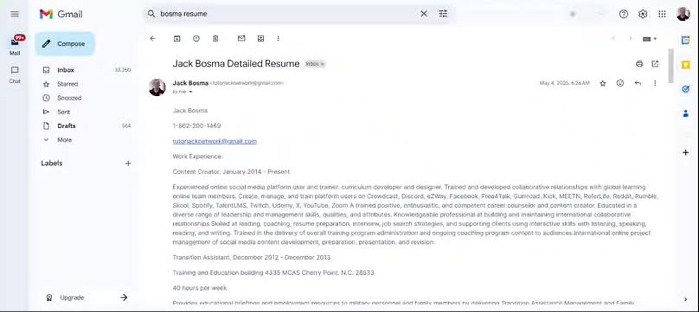The image size is (699, 312).
Task: Remove the Inbox label chip from subject
Action: tap(322, 64)
